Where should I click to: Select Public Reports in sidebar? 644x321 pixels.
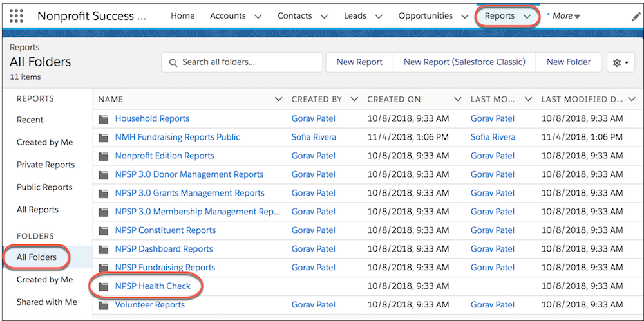coord(44,187)
